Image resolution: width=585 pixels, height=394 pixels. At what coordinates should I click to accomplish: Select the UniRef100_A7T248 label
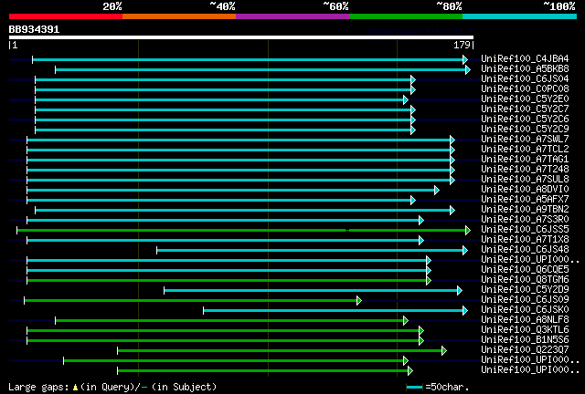coord(525,170)
